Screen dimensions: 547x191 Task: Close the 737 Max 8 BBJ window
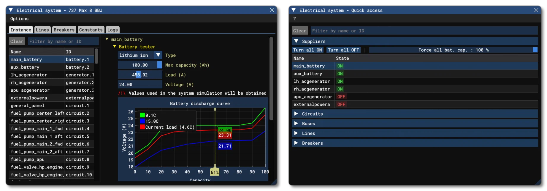click(272, 10)
